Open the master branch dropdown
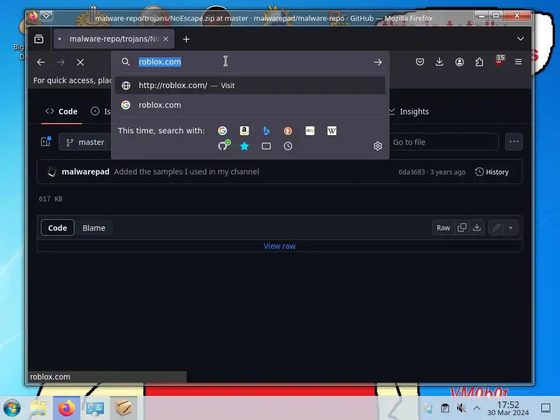560x420 pixels. pos(86,142)
